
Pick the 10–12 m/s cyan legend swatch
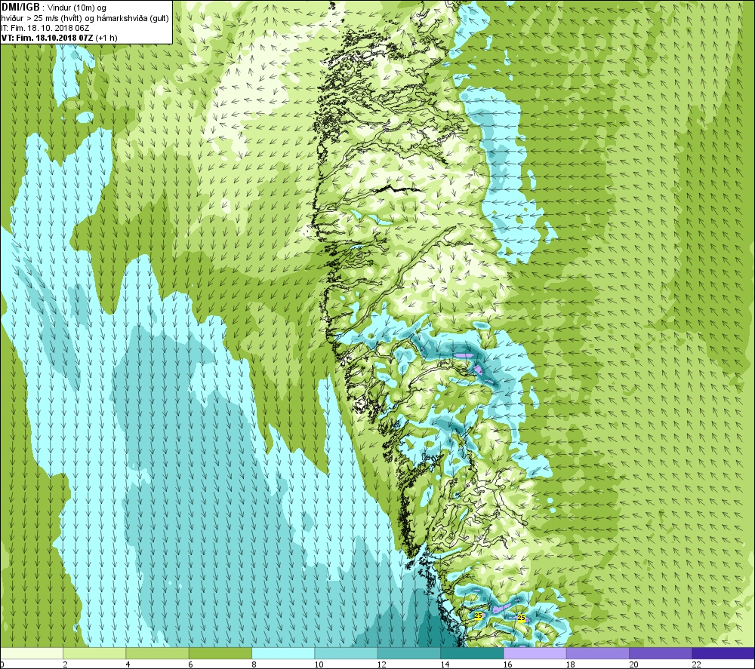(347, 653)
